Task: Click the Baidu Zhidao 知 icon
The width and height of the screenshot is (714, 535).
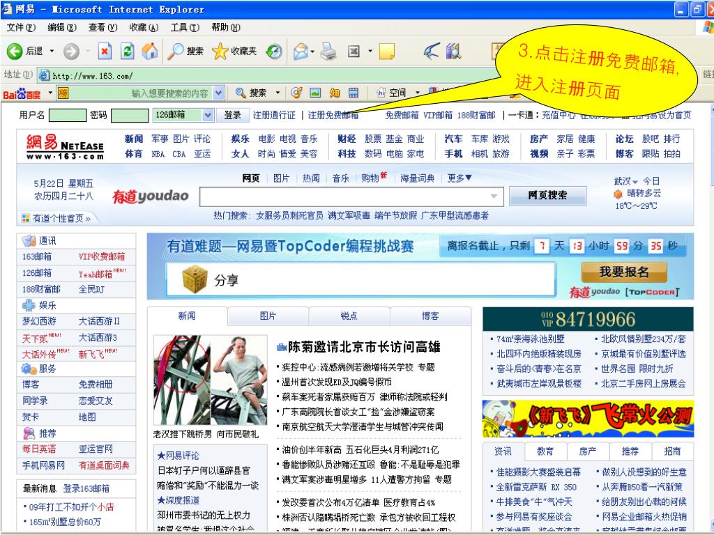Action: click(335, 93)
